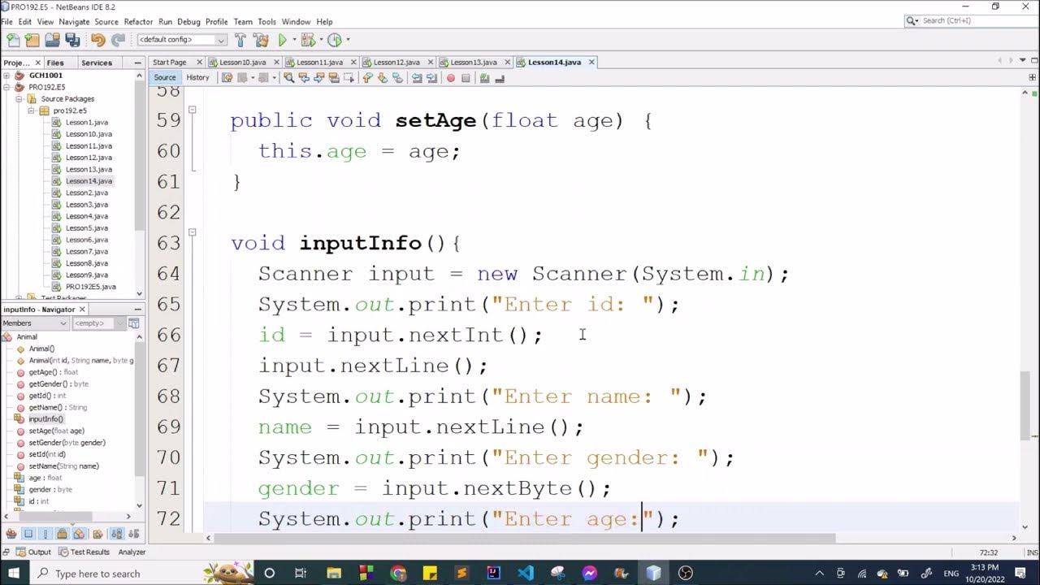Collapse the Source Packages node
This screenshot has width=1040, height=585.
(20, 99)
